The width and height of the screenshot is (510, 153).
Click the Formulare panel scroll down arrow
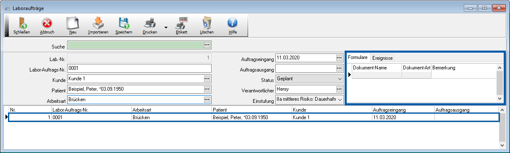[x=500, y=98]
